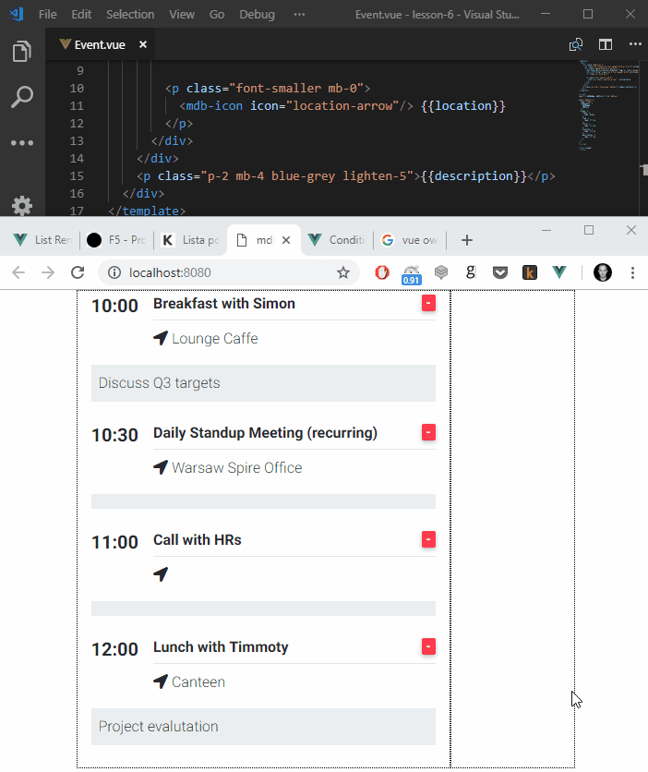Open the Chrome profile avatar

tap(602, 272)
